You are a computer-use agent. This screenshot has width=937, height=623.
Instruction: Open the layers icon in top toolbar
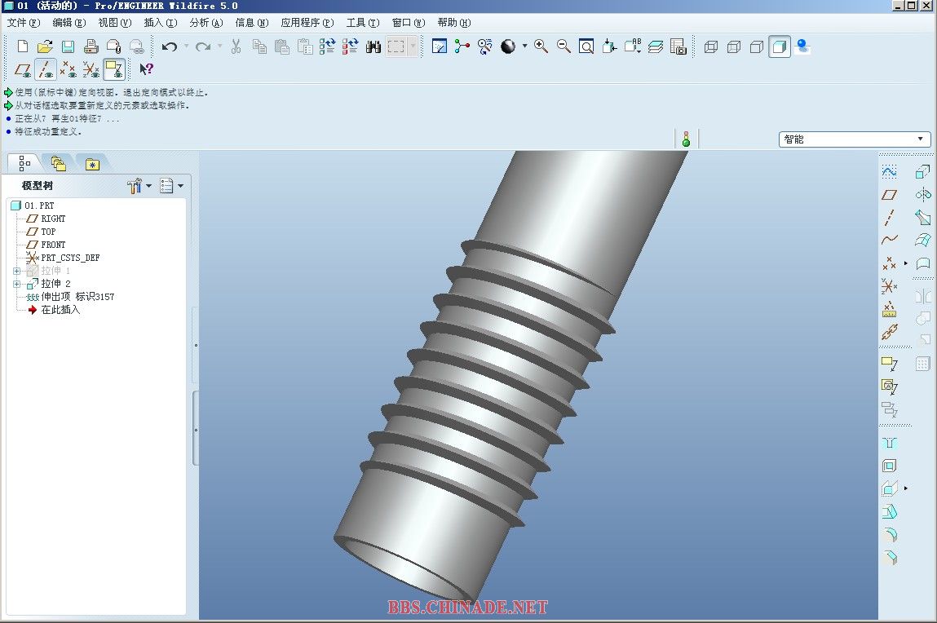[x=656, y=46]
